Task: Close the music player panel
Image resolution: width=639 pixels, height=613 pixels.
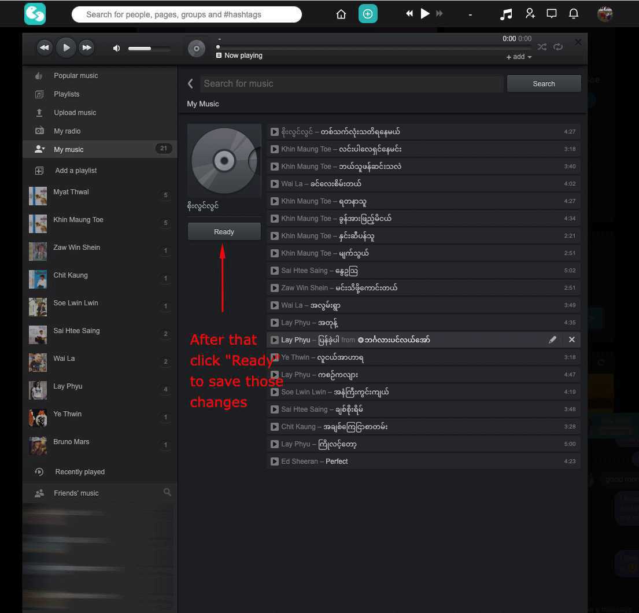Action: click(578, 42)
